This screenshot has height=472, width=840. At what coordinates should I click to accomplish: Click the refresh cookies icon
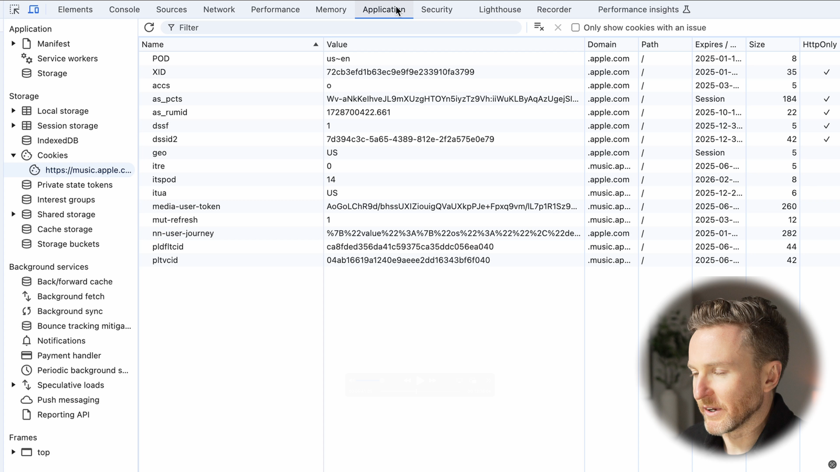pos(149,27)
